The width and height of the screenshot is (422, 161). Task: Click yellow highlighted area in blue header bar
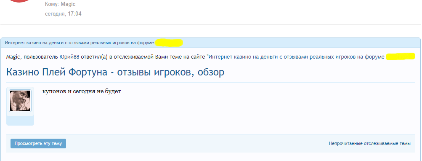(169, 43)
